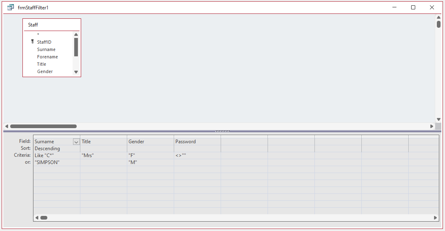Close the frmStaffFilter1 window
Viewport: 445px width, 231px height.
[432, 7]
